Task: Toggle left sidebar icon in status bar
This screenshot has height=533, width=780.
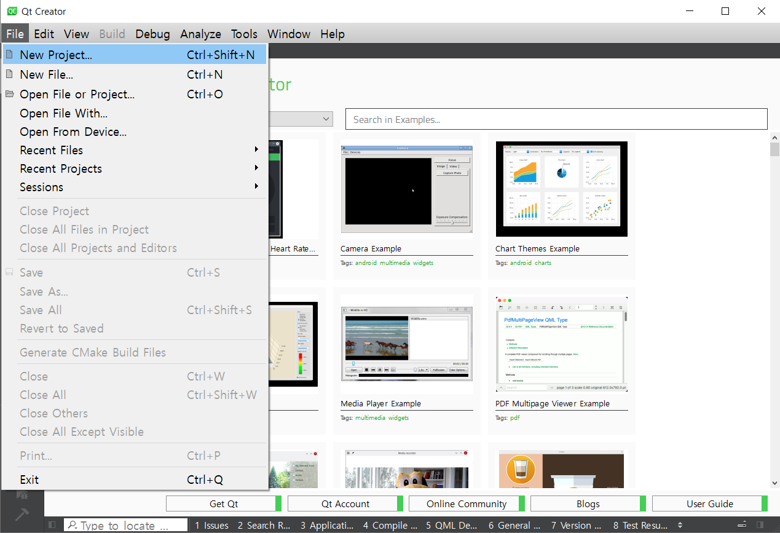Action: (52, 525)
